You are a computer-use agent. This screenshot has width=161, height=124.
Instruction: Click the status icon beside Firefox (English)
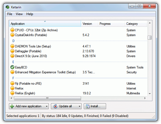tap(12, 93)
